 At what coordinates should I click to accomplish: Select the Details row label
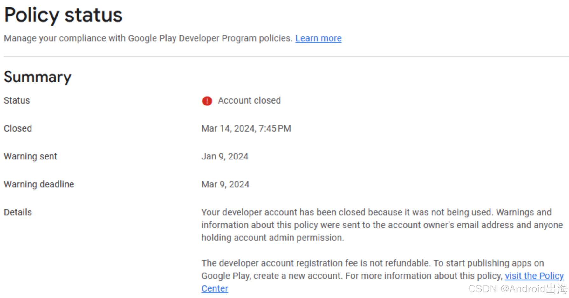(18, 212)
